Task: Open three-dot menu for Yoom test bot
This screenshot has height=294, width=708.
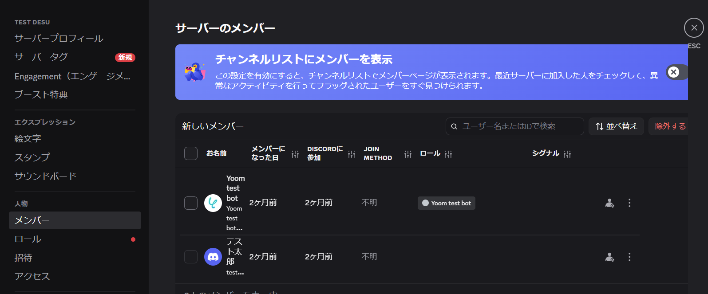Action: (x=629, y=203)
